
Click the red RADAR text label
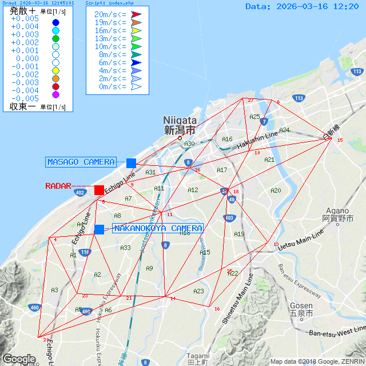pyautogui.click(x=58, y=186)
